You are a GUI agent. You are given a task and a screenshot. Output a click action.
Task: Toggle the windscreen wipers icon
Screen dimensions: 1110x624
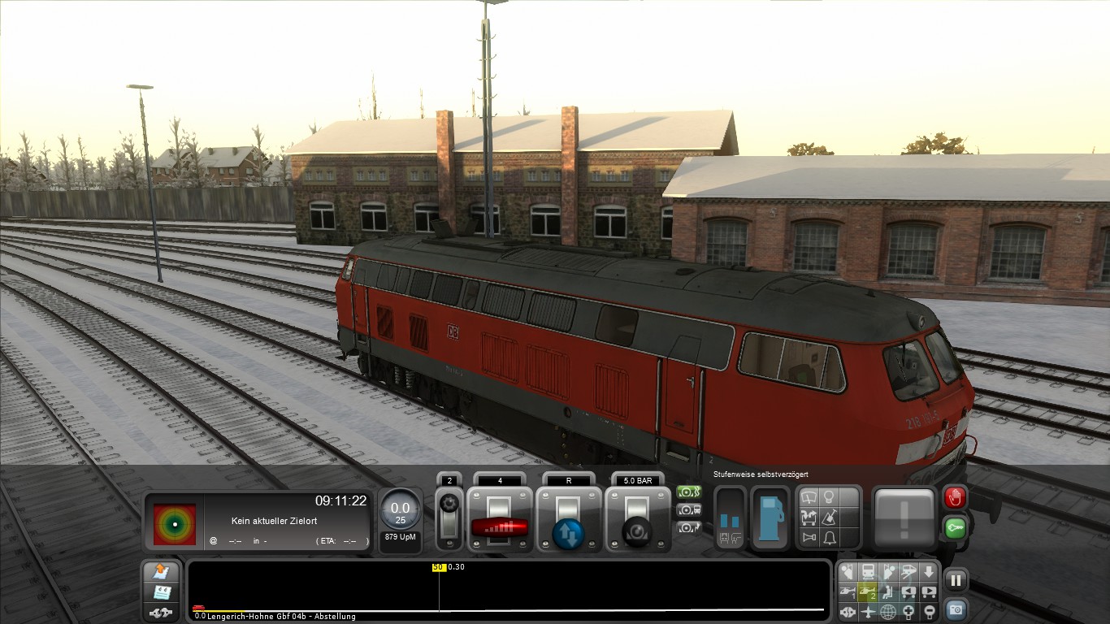[x=809, y=497]
